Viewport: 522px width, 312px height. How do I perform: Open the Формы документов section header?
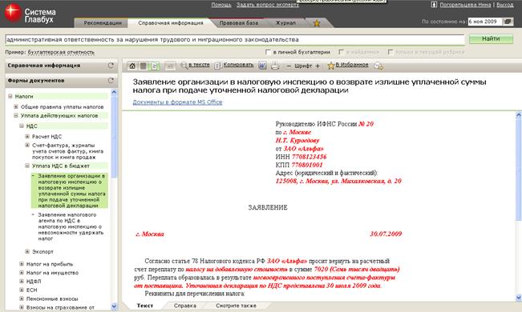coord(61,81)
